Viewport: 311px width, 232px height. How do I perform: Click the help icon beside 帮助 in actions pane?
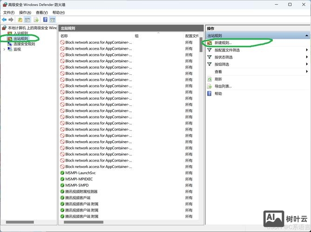pyautogui.click(x=210, y=93)
